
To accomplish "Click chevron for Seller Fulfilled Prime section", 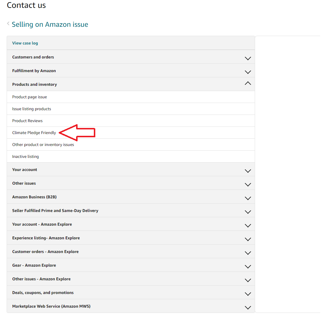I will click(x=248, y=212).
